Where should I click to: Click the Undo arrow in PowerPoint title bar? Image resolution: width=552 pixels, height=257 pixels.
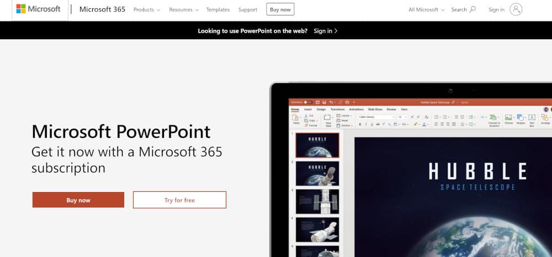pyautogui.click(x=331, y=103)
